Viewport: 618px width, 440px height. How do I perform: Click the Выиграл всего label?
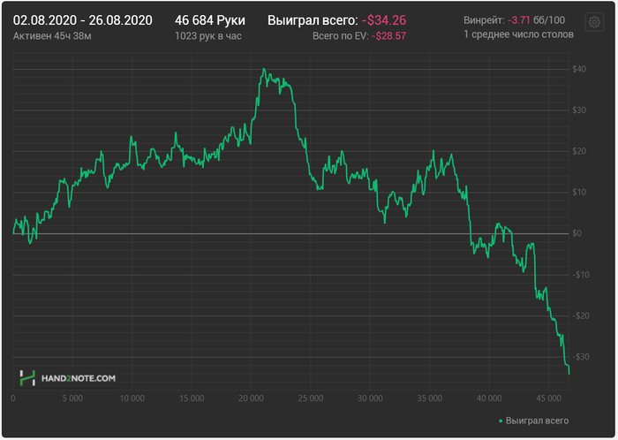(x=313, y=20)
